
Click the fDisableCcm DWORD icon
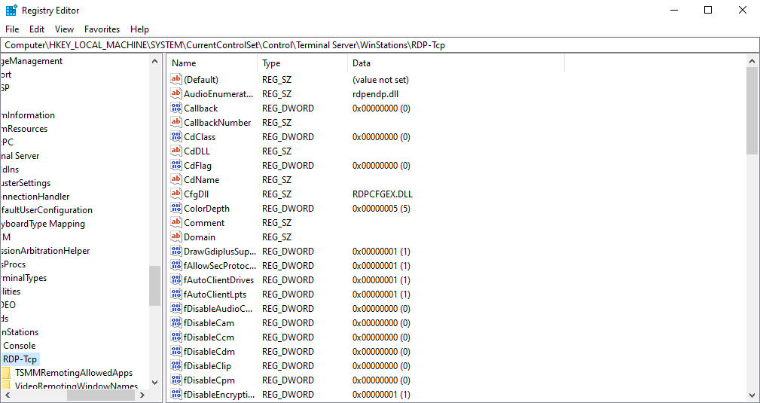[176, 337]
